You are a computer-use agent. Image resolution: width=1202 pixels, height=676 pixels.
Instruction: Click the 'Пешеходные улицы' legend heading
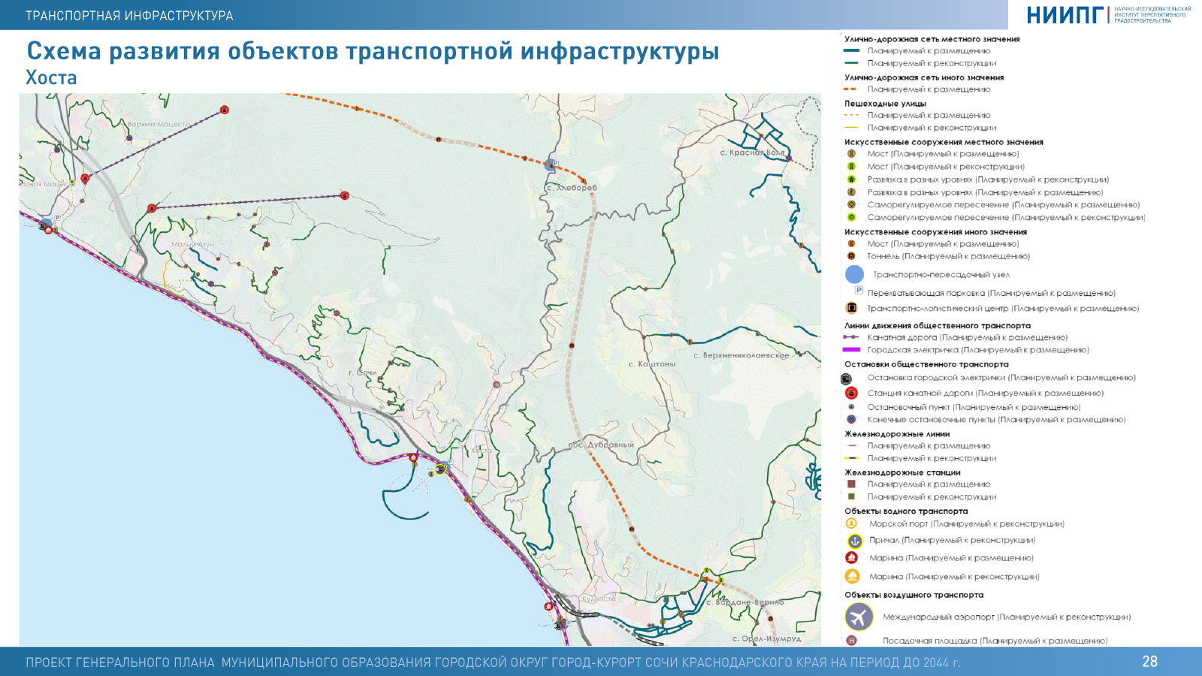click(x=885, y=104)
